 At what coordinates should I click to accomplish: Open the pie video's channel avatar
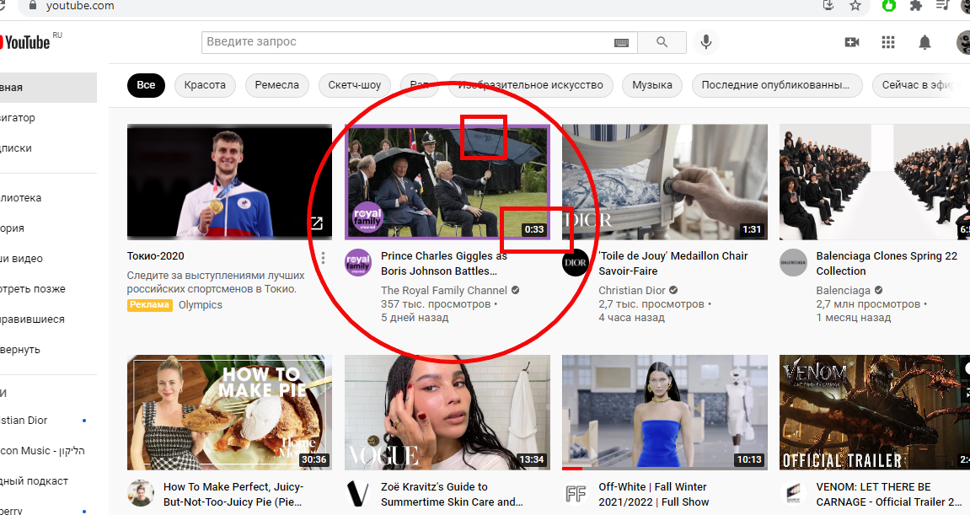pos(141,493)
